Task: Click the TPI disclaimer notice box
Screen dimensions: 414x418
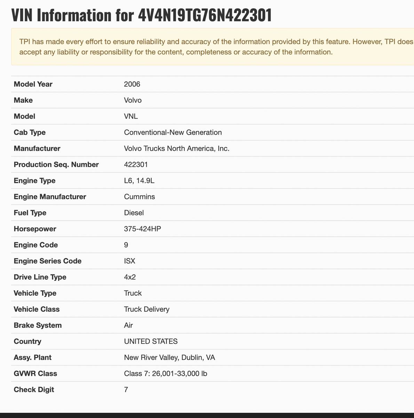Action: (x=212, y=47)
